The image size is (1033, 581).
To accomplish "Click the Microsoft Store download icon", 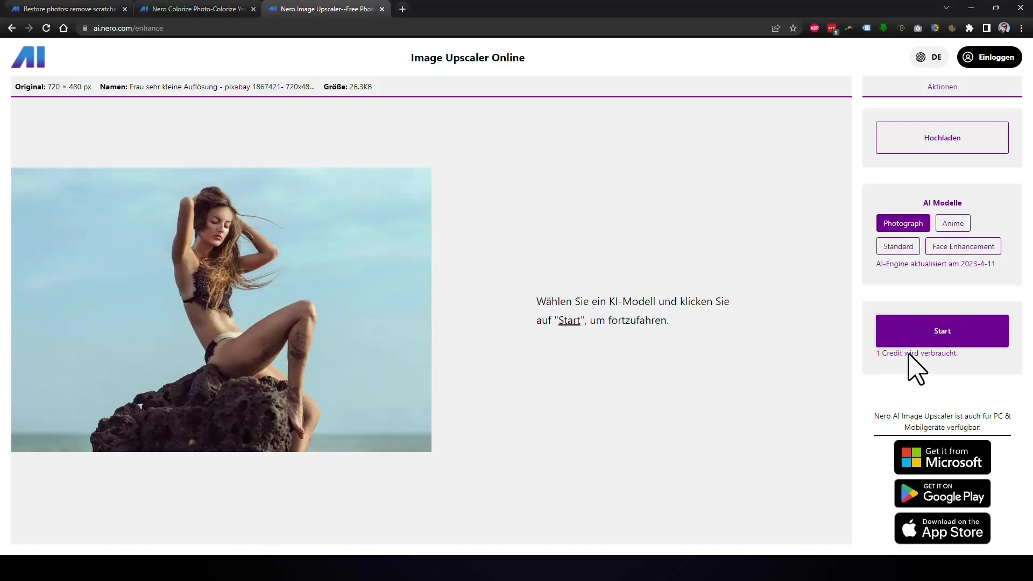I will [942, 458].
